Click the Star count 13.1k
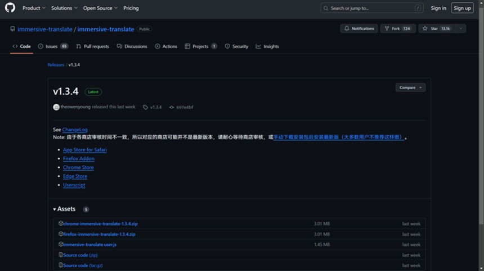Viewport: 484px width, 271px height. 445,29
